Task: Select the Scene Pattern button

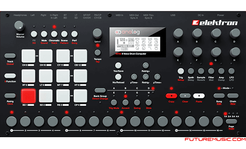Action: click(x=64, y=34)
